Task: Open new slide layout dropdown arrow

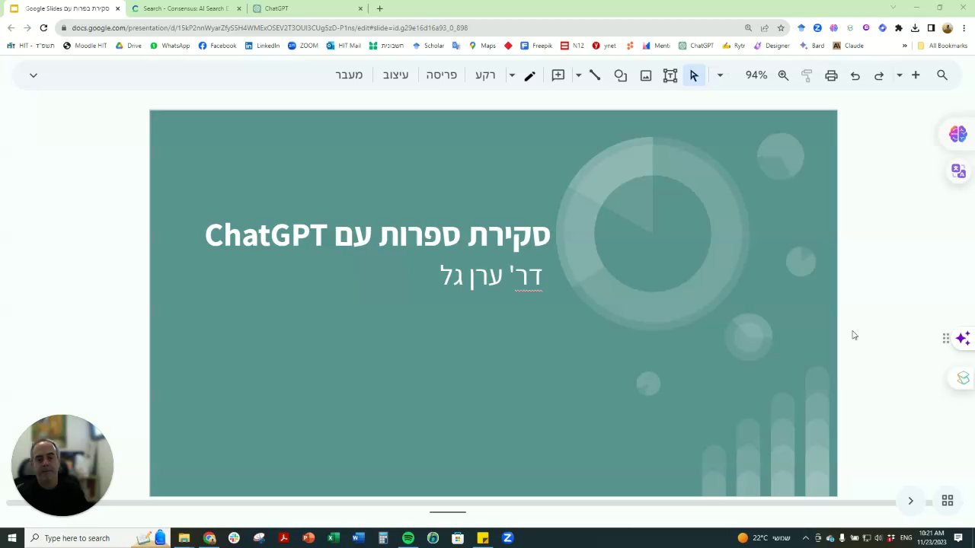Action: point(900,75)
